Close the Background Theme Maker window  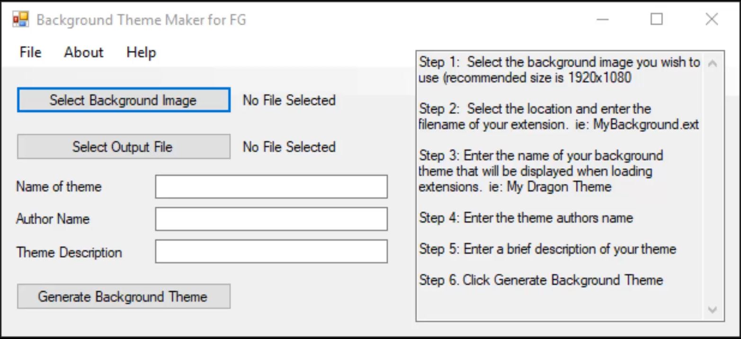(712, 19)
